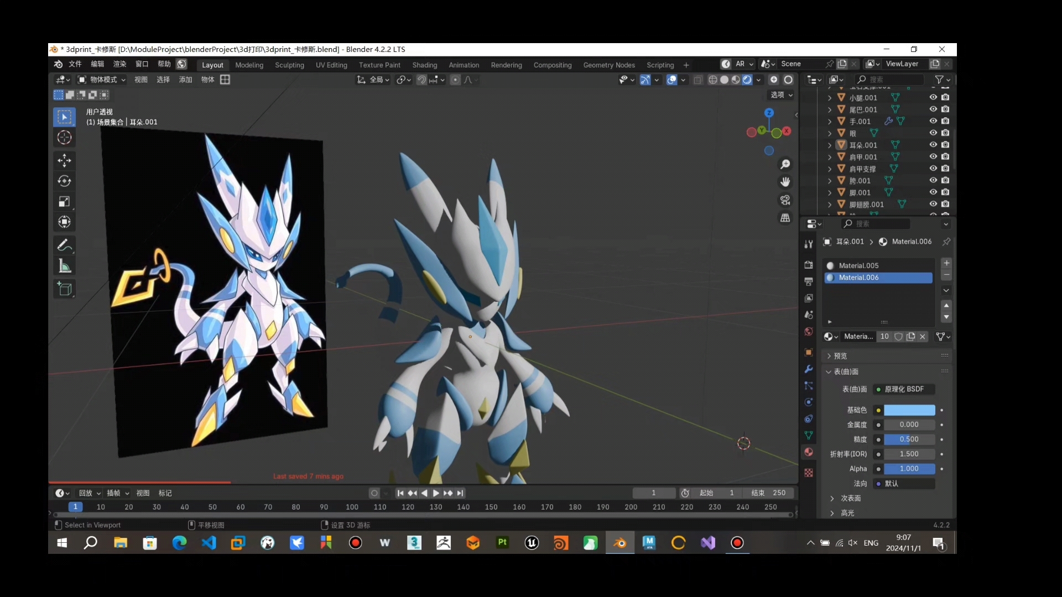
Task: Toggle viewport overlays display
Action: tap(671, 80)
